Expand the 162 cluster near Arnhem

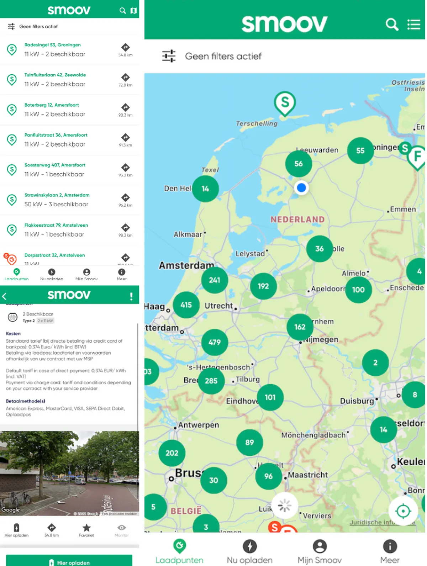coord(300,327)
